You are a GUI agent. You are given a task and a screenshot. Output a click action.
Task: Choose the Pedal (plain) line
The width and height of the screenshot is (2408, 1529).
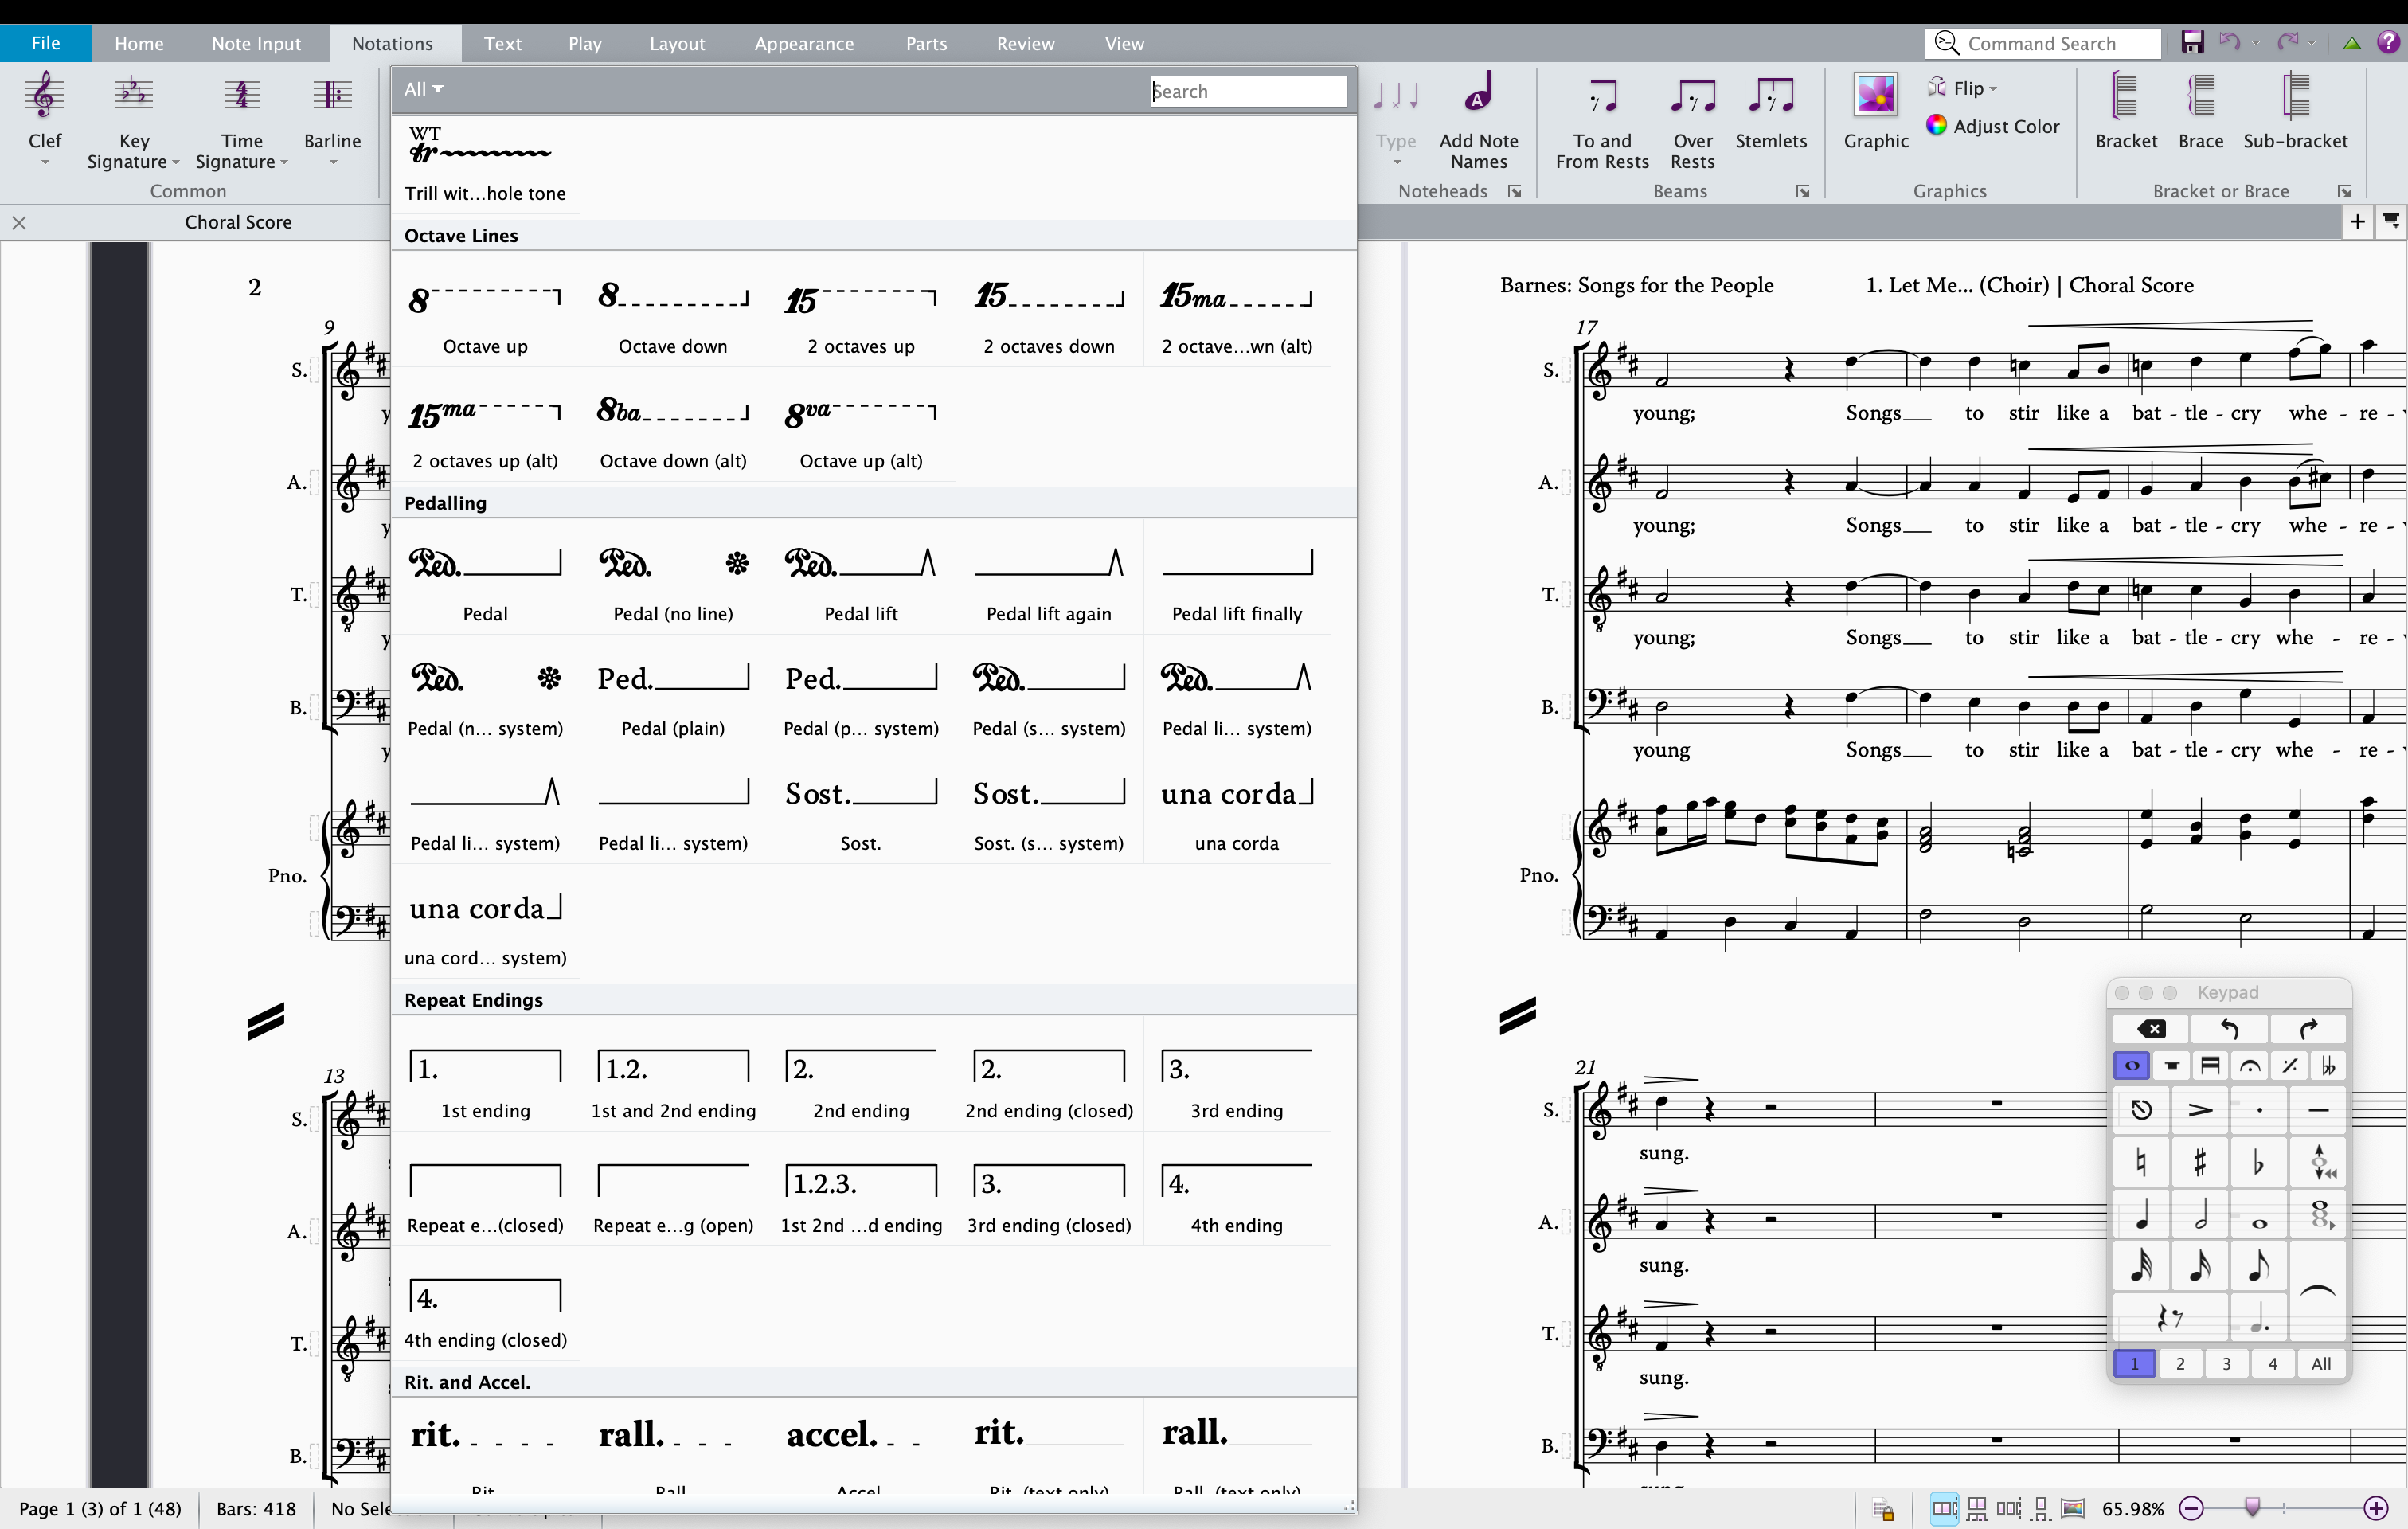pos(673,693)
